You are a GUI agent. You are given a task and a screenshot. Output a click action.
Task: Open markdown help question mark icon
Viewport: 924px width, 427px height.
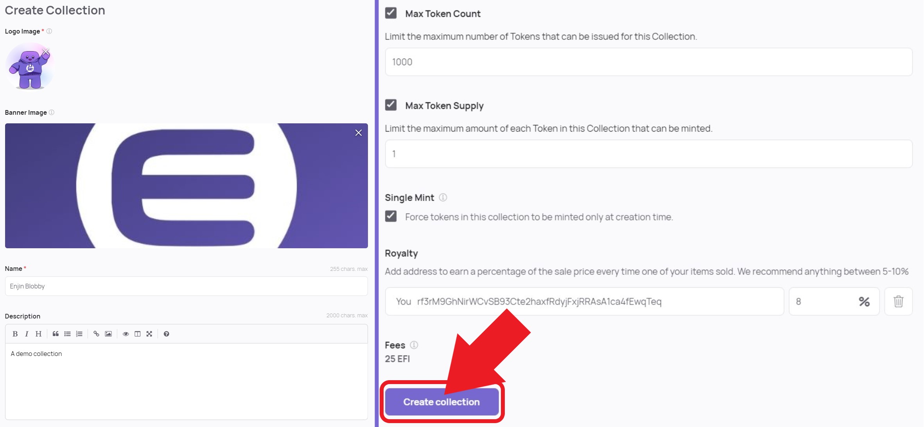[166, 334]
